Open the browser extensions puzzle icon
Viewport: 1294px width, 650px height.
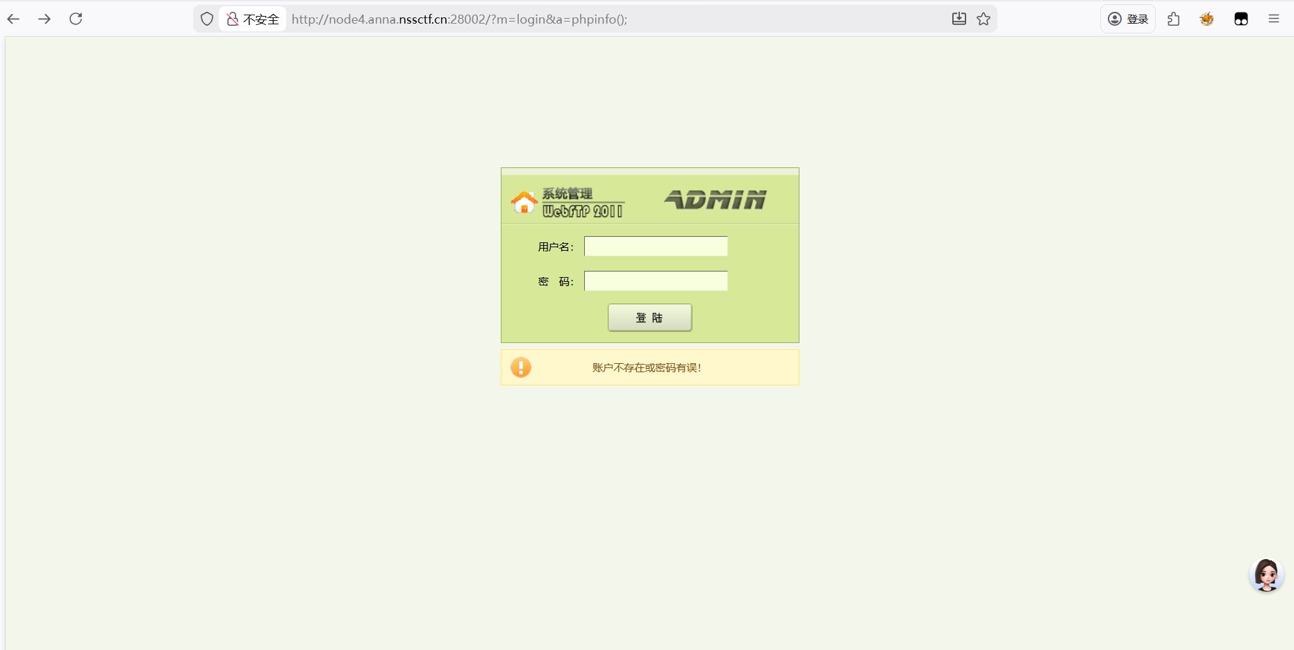pyautogui.click(x=1174, y=19)
